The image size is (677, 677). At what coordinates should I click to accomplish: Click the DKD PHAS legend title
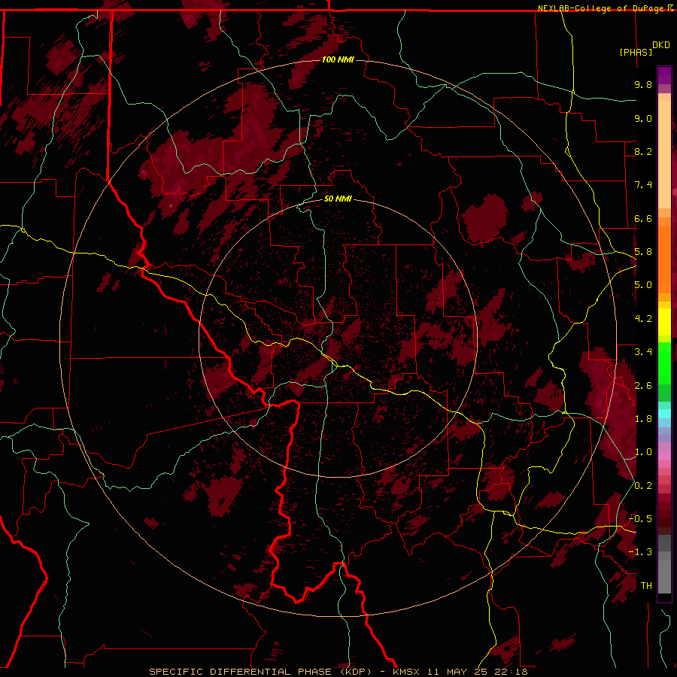[x=645, y=49]
